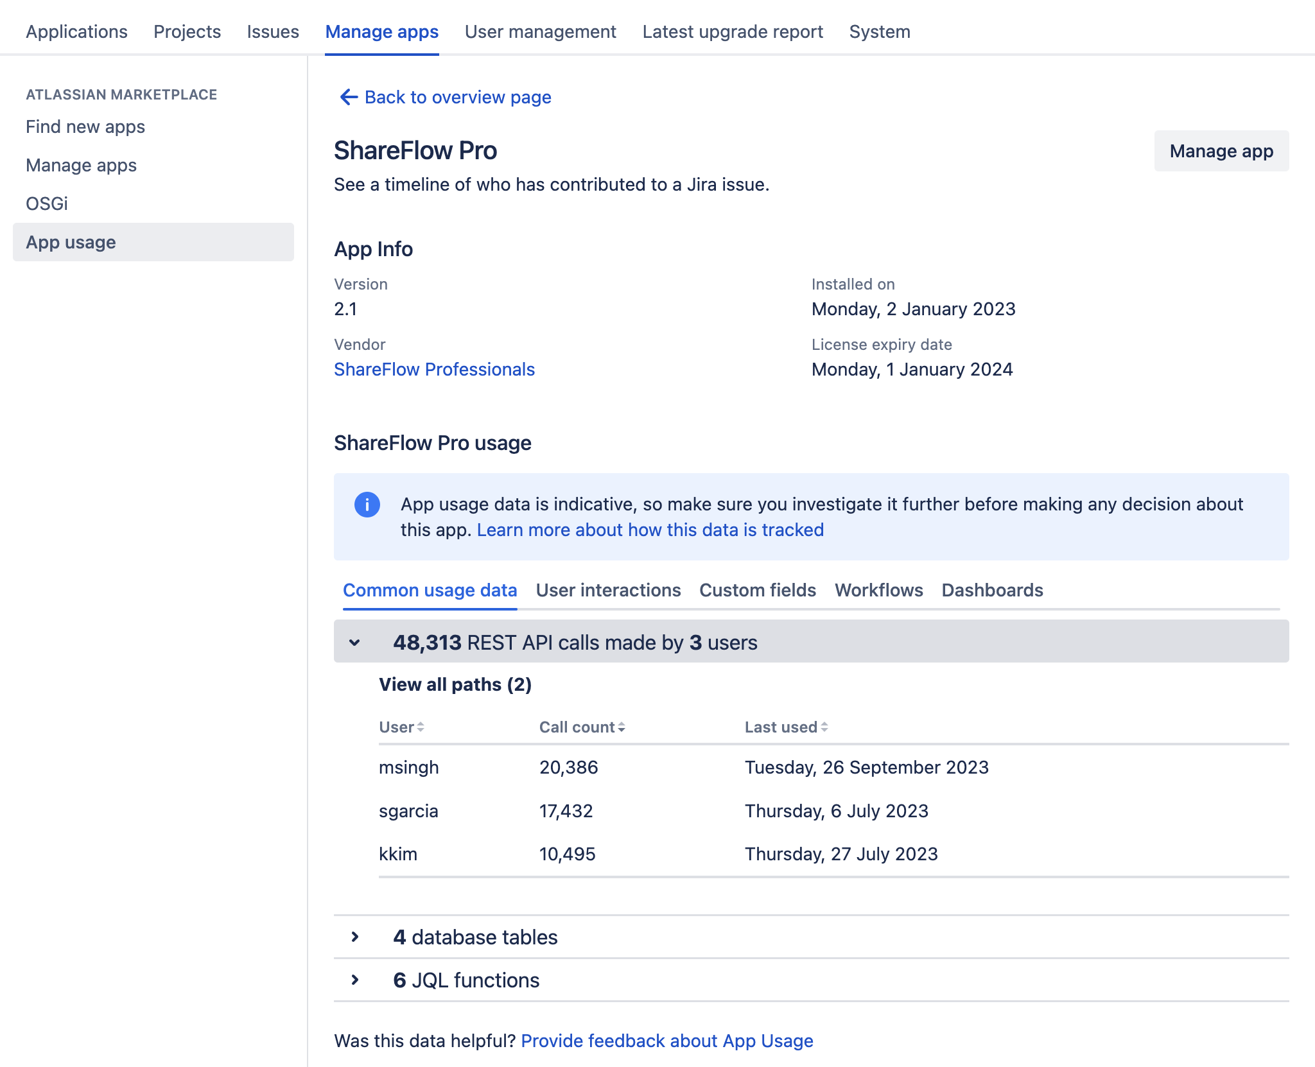The width and height of the screenshot is (1315, 1067).
Task: Open the Workflows tab
Action: pos(878,590)
